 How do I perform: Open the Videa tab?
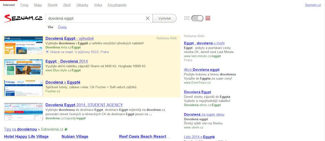click(98, 5)
